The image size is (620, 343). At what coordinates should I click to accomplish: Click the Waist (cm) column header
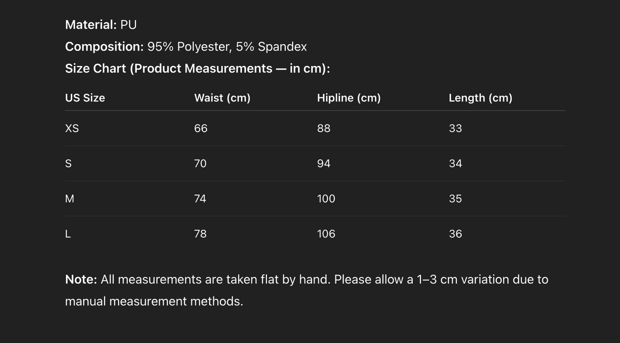(222, 98)
